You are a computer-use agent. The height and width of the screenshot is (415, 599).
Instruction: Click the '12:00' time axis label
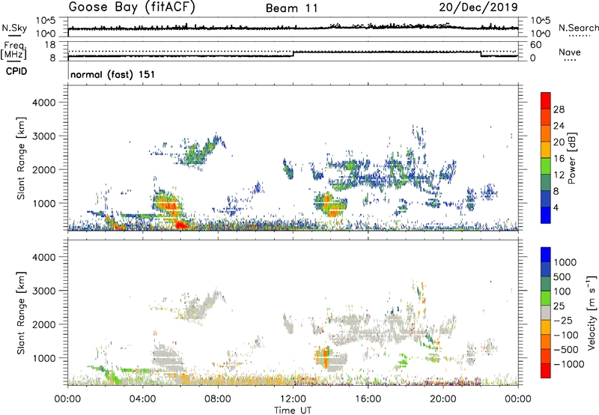pos(293,399)
